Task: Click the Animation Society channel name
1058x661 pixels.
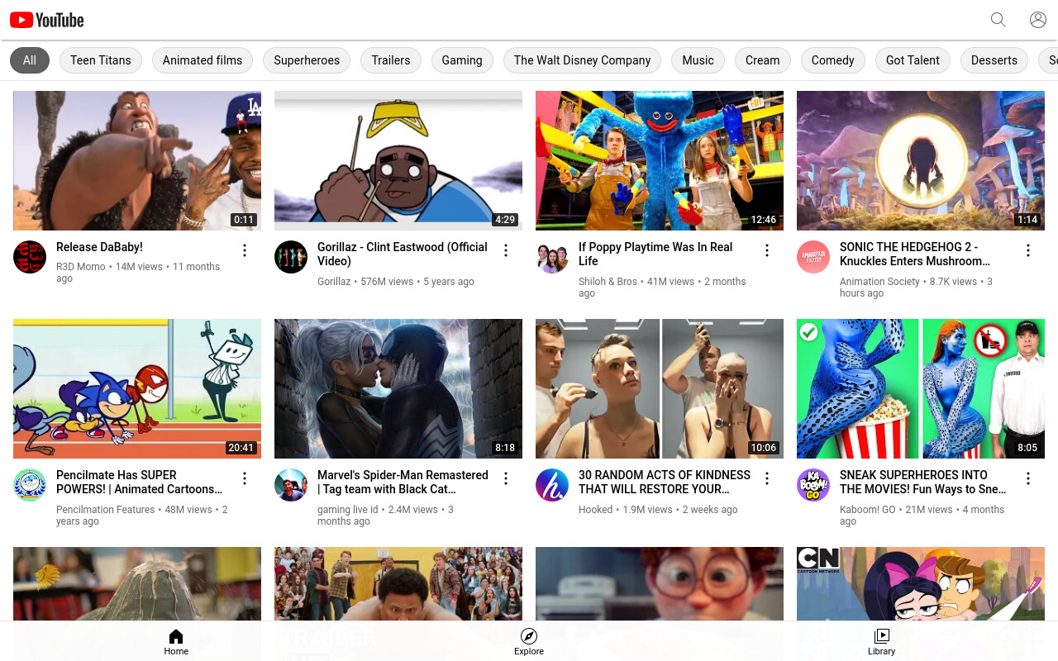Action: (x=879, y=282)
